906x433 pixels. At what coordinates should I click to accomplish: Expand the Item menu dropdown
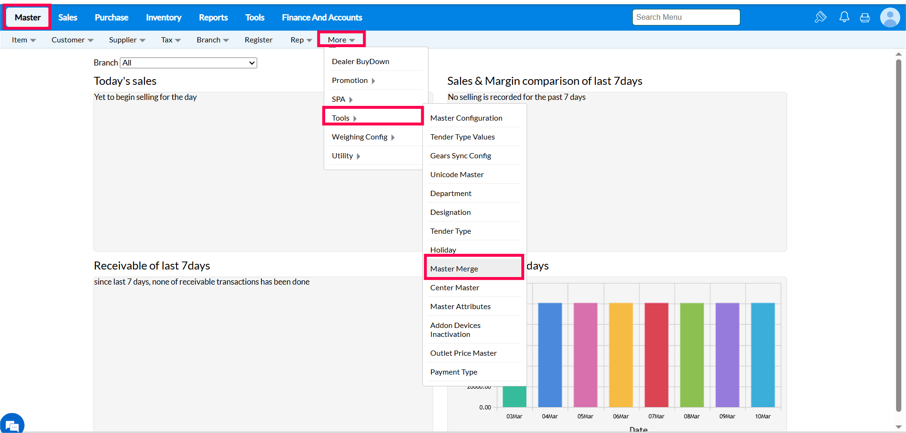[24, 40]
